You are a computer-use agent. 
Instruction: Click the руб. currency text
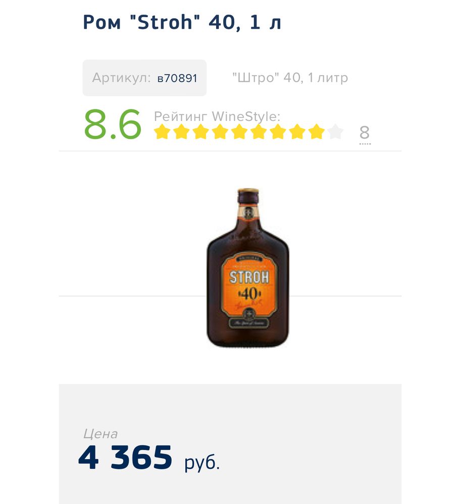coord(202,462)
